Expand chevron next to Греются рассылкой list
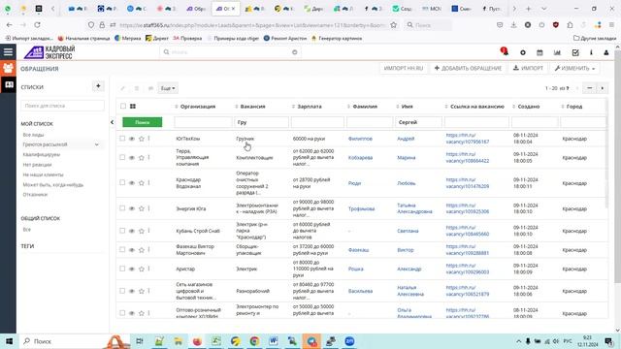 [97, 144]
